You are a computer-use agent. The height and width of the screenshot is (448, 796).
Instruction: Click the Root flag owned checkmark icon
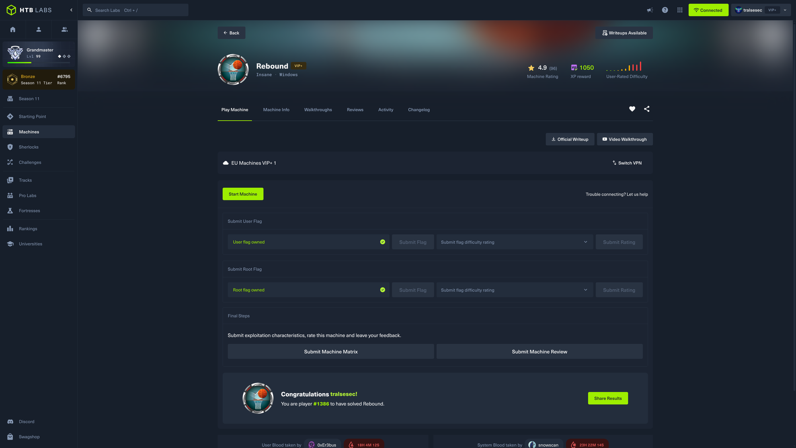point(382,290)
